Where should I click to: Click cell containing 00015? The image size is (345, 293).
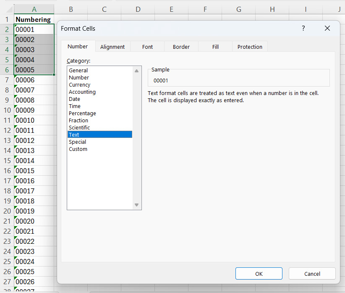click(34, 171)
